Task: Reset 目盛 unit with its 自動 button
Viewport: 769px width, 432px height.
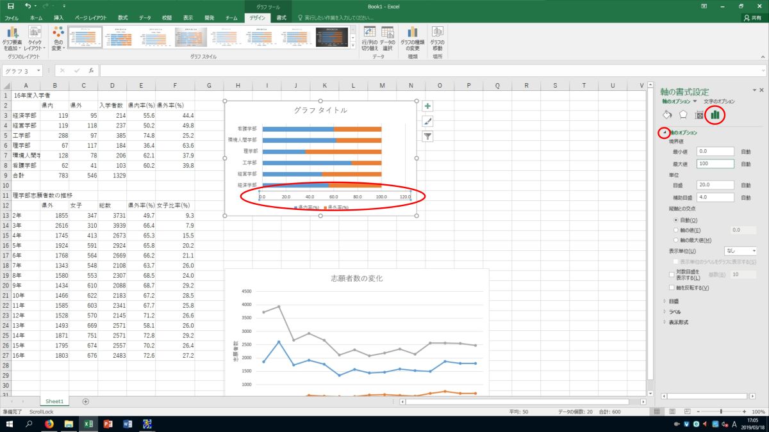Action: coord(746,185)
